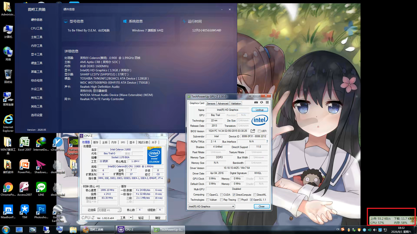Image resolution: width=417 pixels, height=234 pixels.
Task: Open 烤鸡工具 in the 图吧工具箱 sidebar
Action: pos(37,98)
